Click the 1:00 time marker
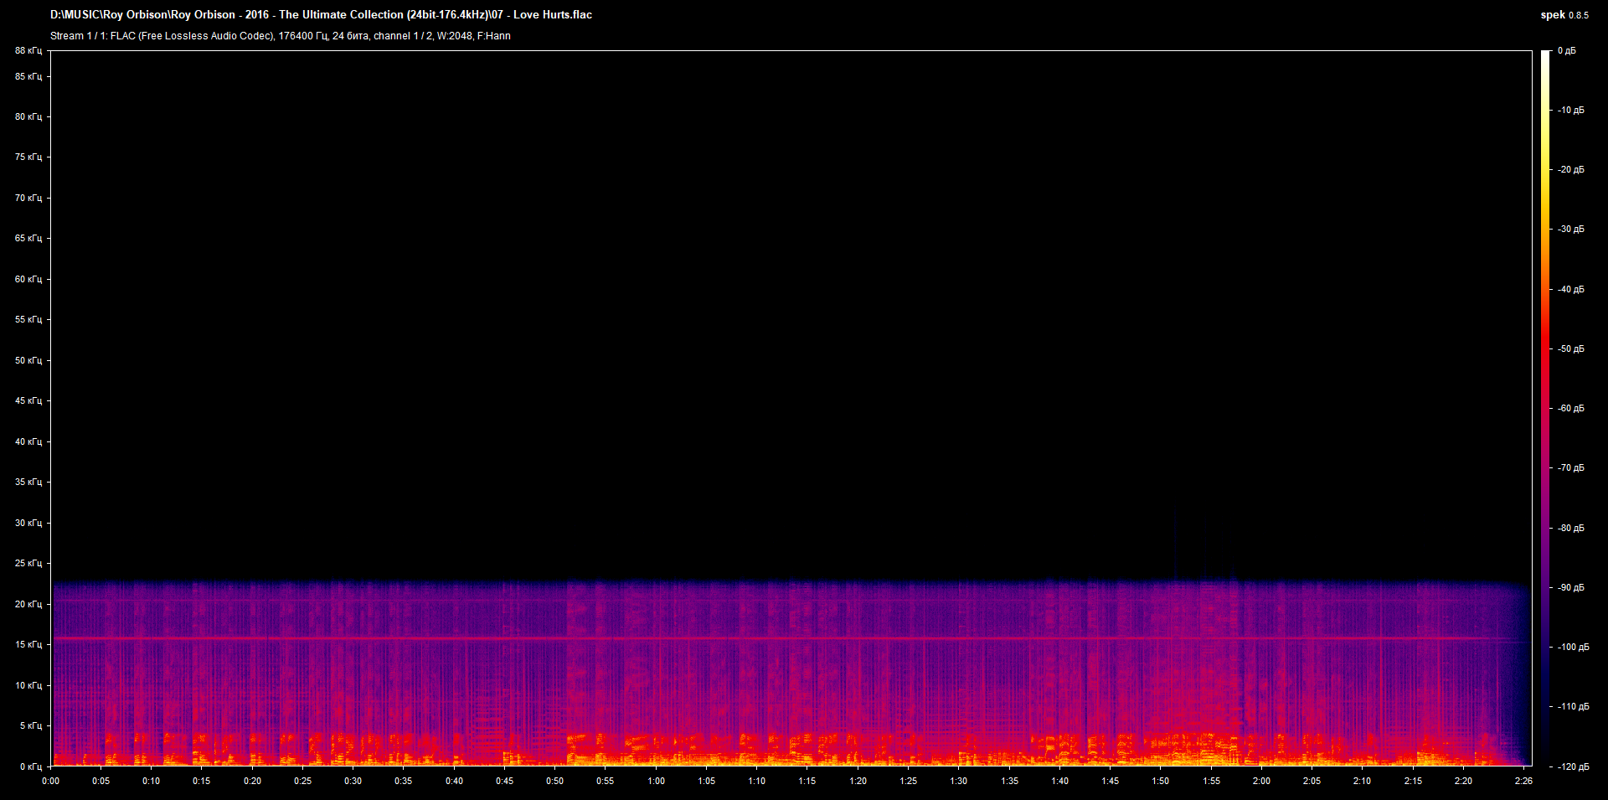This screenshot has height=800, width=1608. pos(656,781)
